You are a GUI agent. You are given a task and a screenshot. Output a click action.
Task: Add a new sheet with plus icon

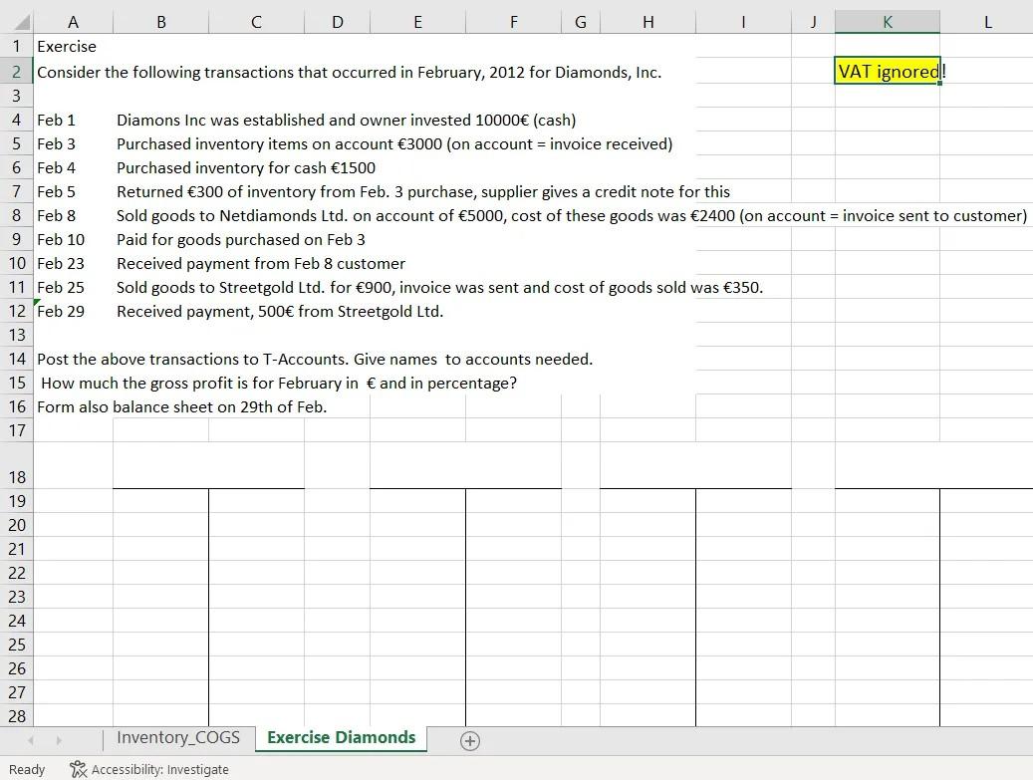(x=470, y=741)
